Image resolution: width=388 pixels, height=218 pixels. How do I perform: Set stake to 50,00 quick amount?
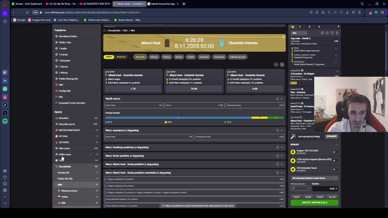[320, 197]
